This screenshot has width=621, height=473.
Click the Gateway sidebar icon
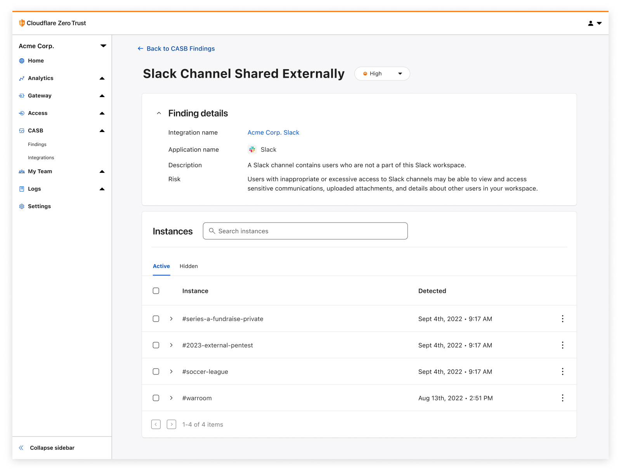click(22, 96)
